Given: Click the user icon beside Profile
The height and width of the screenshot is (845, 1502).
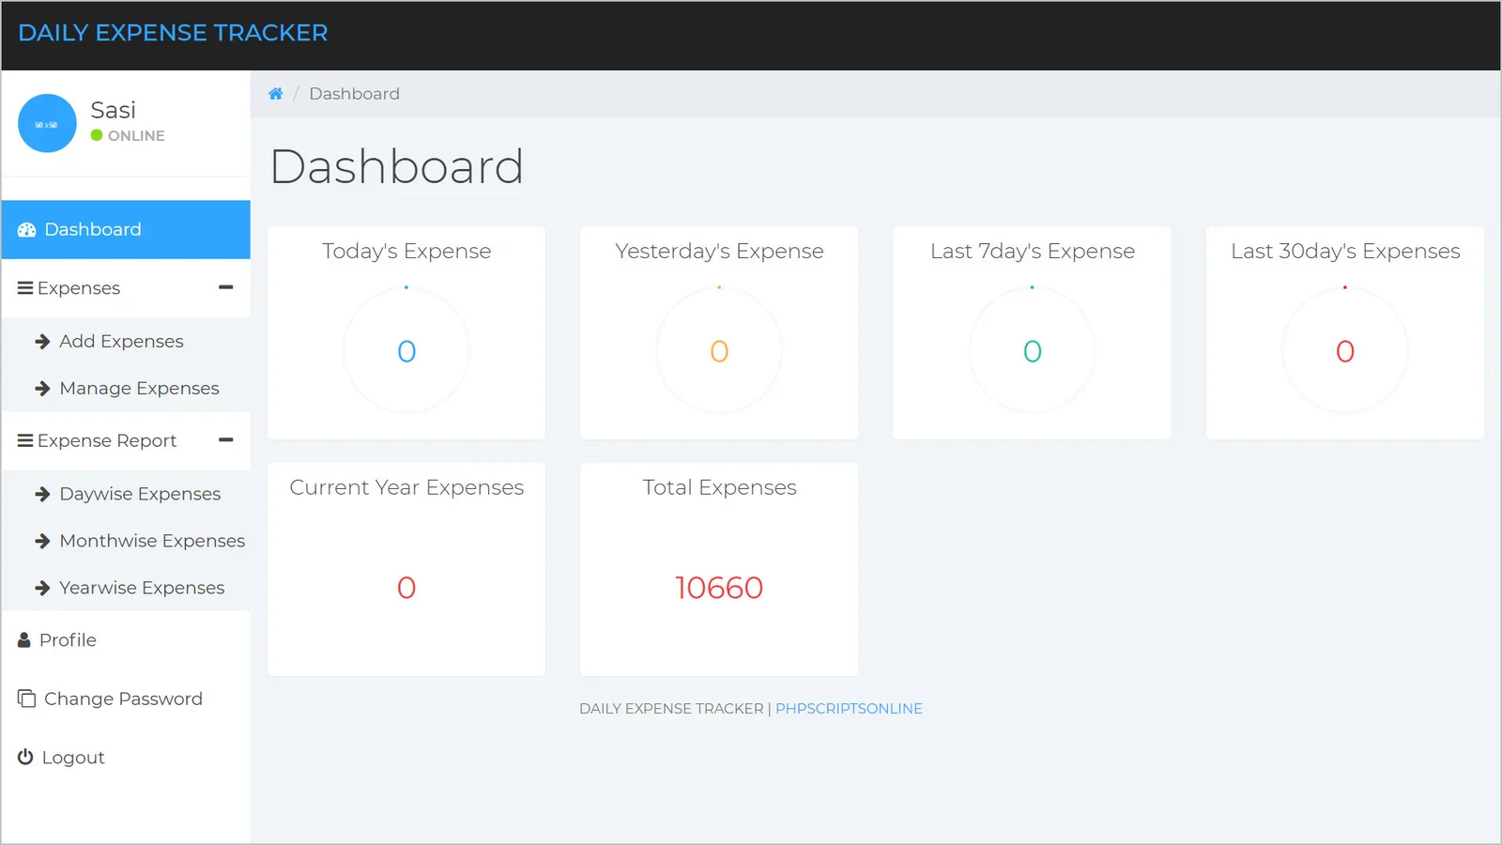Looking at the screenshot, I should 24,640.
